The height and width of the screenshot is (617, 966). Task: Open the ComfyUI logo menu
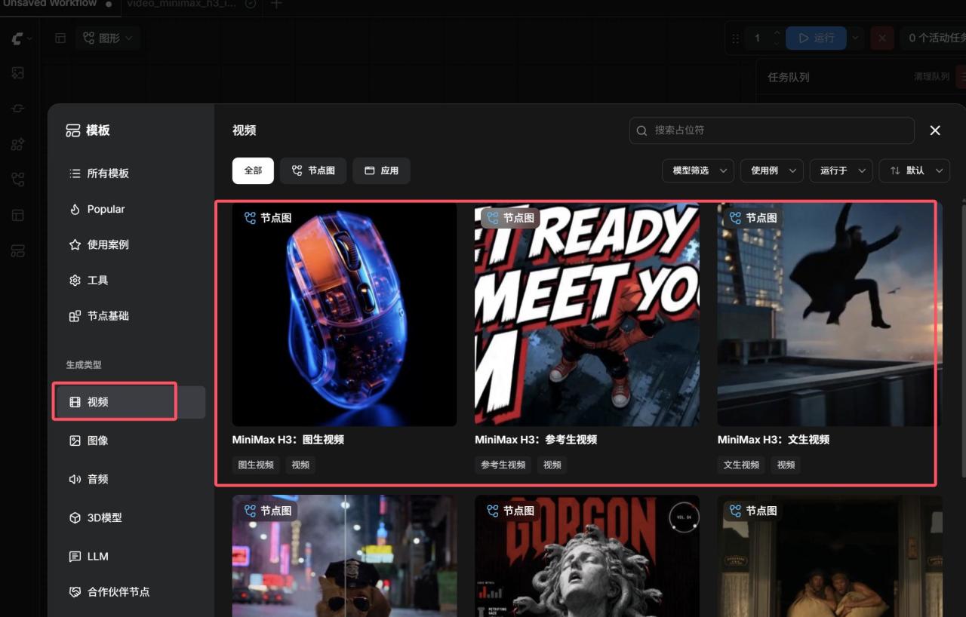21,38
